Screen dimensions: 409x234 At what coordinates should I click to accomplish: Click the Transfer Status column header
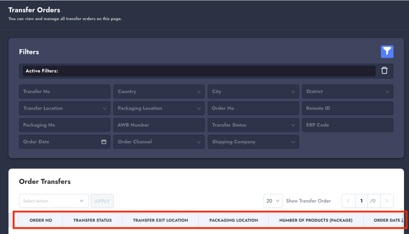point(92,220)
